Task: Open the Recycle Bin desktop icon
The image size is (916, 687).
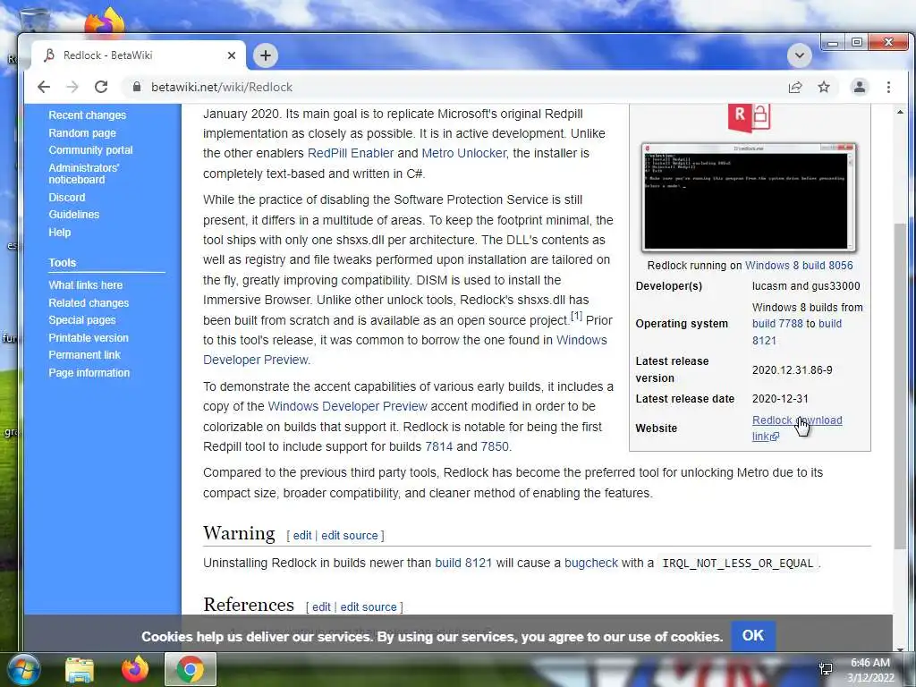Action: (35, 21)
